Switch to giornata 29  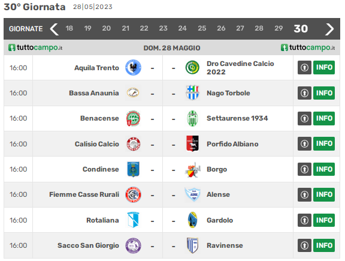pos(279,28)
